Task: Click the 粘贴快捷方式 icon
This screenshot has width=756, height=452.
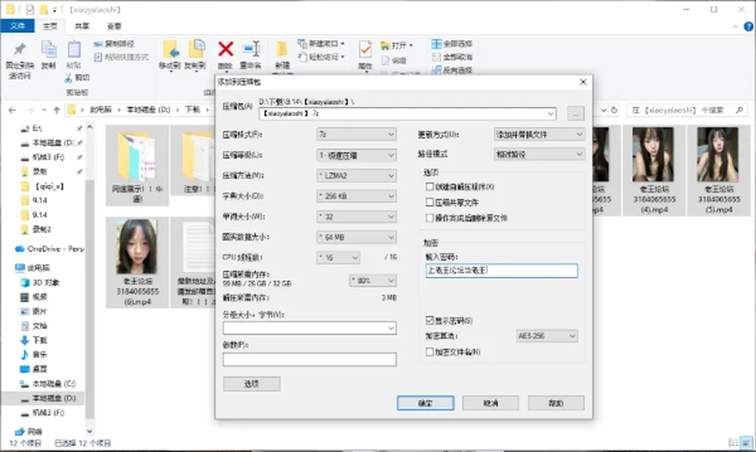Action: 98,57
